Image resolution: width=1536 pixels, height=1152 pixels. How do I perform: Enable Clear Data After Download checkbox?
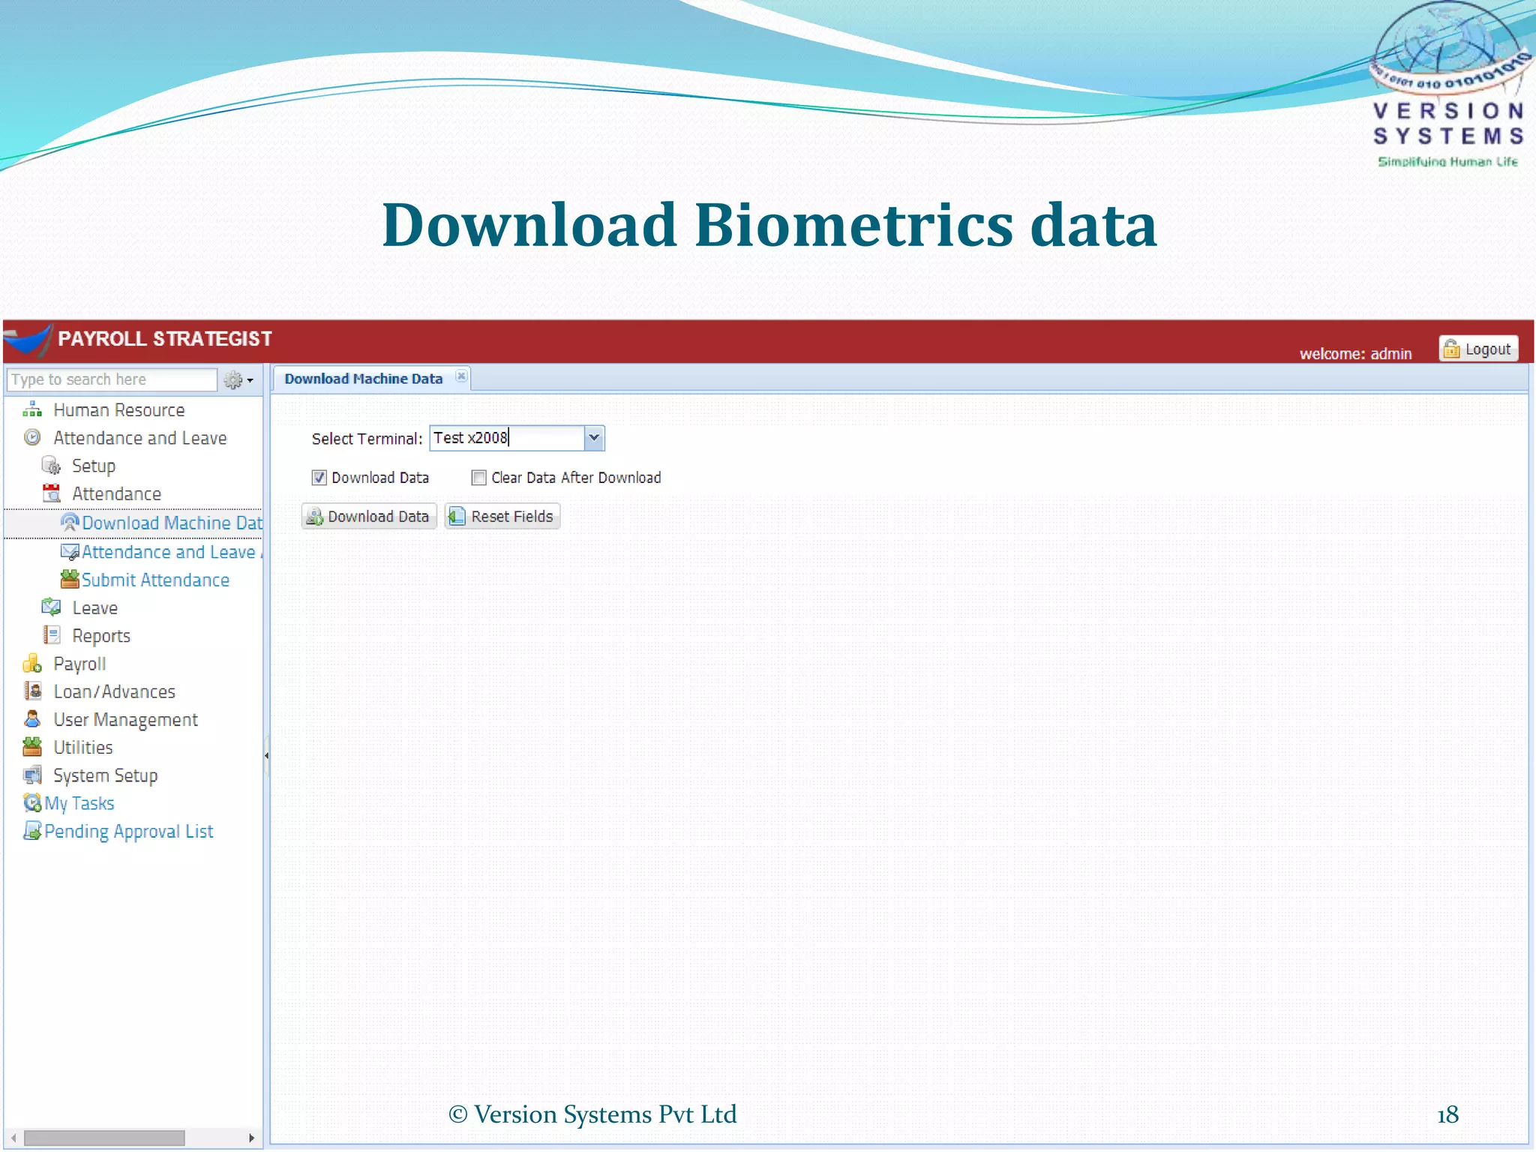click(478, 478)
